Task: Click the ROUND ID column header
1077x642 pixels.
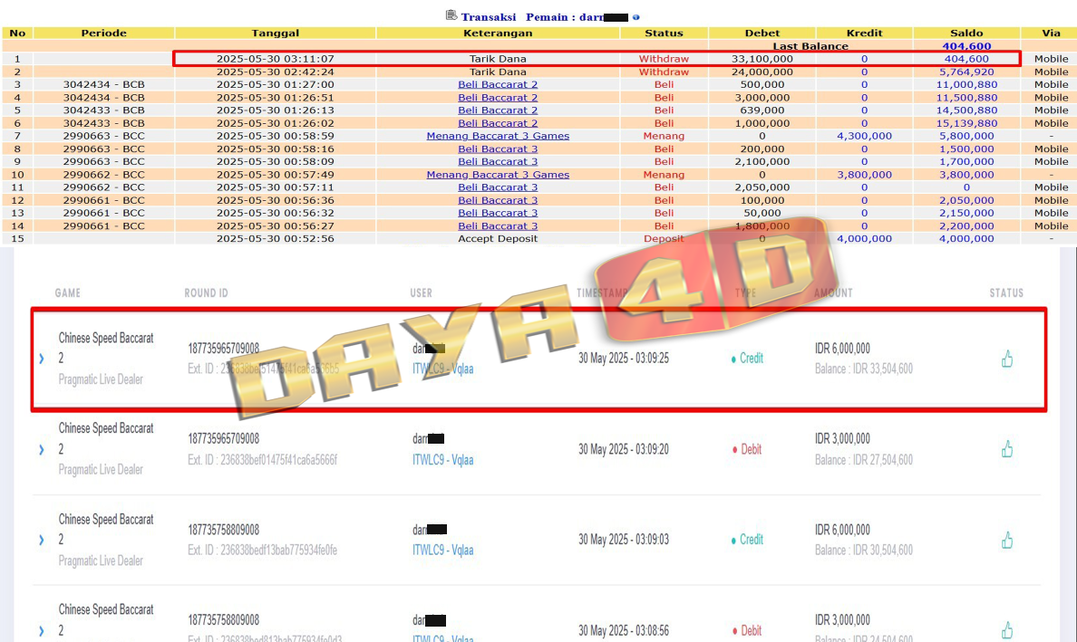Action: coord(206,292)
